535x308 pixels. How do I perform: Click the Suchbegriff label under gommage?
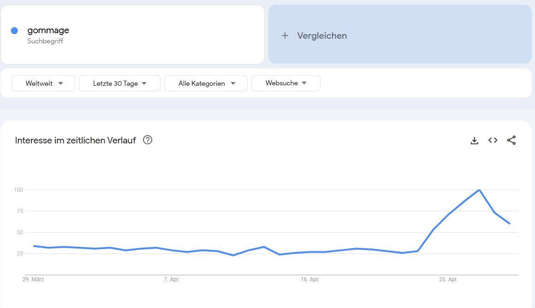click(x=45, y=41)
